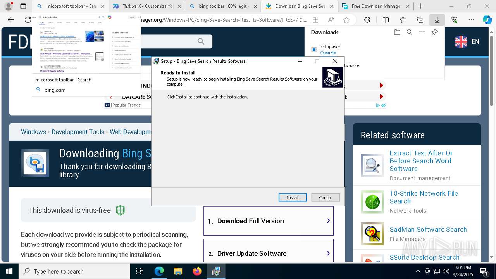Open Browser essentials icon
496x279 pixels.
[x=454, y=20]
